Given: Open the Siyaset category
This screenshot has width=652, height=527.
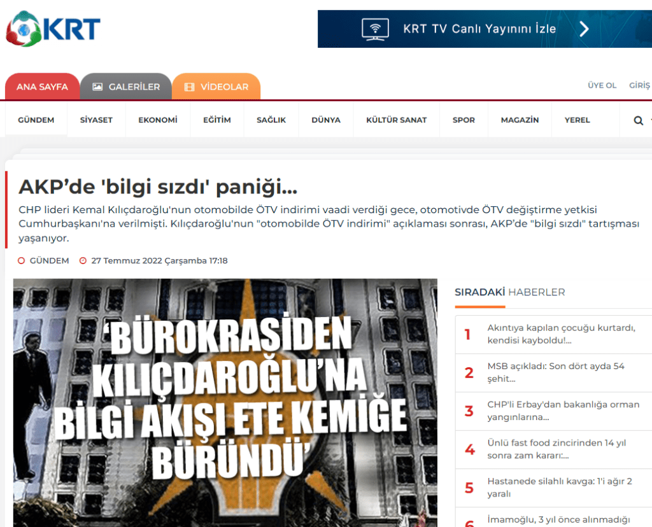Looking at the screenshot, I should click(x=96, y=120).
